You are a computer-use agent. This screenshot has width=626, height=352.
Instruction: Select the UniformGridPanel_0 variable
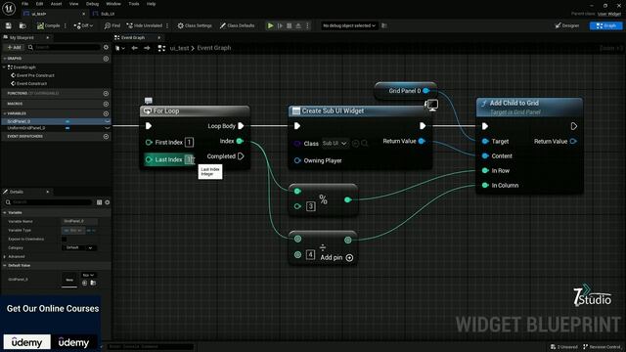coord(26,128)
